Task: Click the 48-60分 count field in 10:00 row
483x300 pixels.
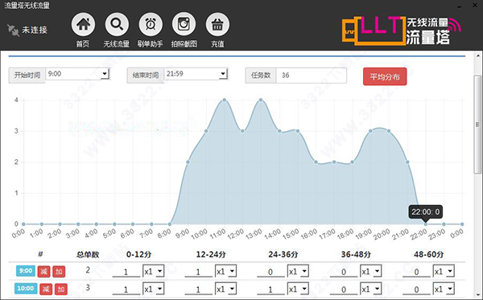Action: 416,290
